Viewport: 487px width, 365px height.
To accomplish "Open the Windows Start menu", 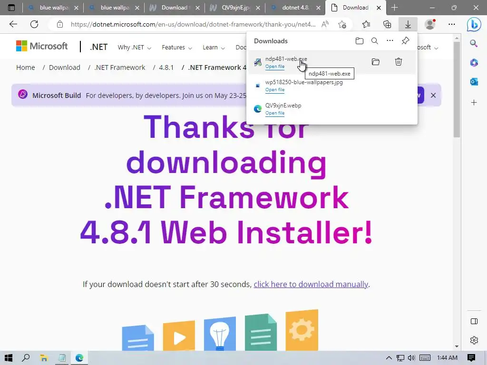I will click(x=9, y=358).
